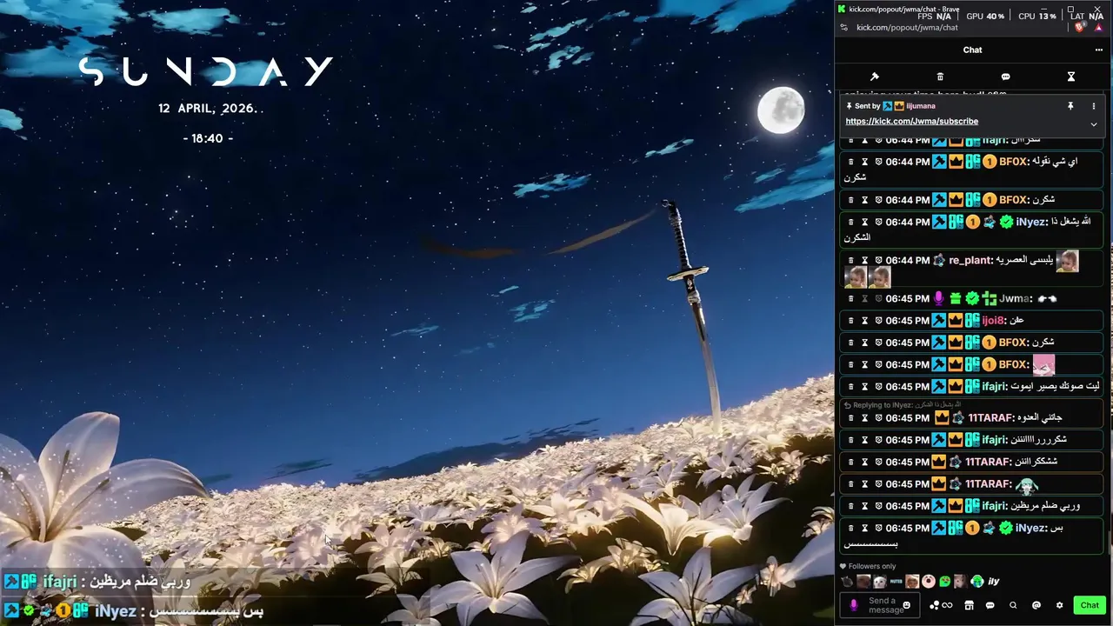This screenshot has width=1113, height=626.
Task: Open mentions with the @ icon
Action: [x=1036, y=605]
